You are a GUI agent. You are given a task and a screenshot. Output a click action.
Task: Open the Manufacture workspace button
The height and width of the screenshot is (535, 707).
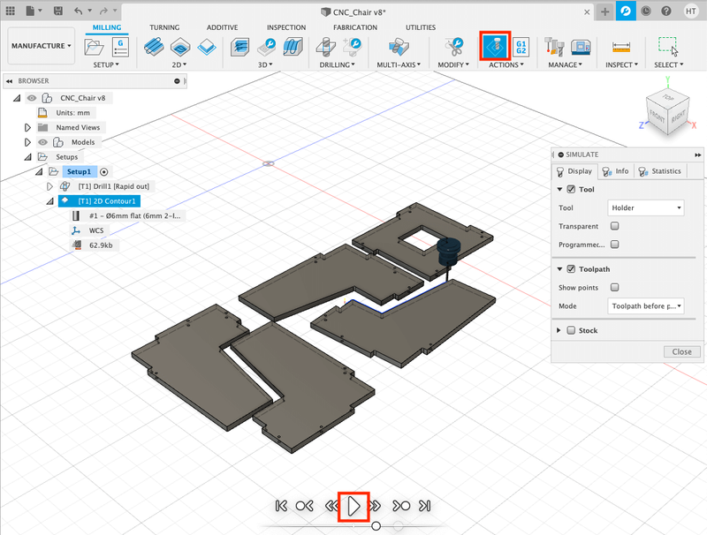tap(42, 46)
